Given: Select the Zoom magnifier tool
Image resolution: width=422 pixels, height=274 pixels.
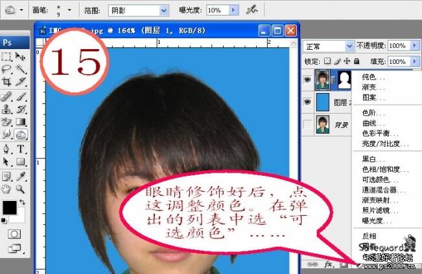Looking at the screenshot, I should coord(21,189).
